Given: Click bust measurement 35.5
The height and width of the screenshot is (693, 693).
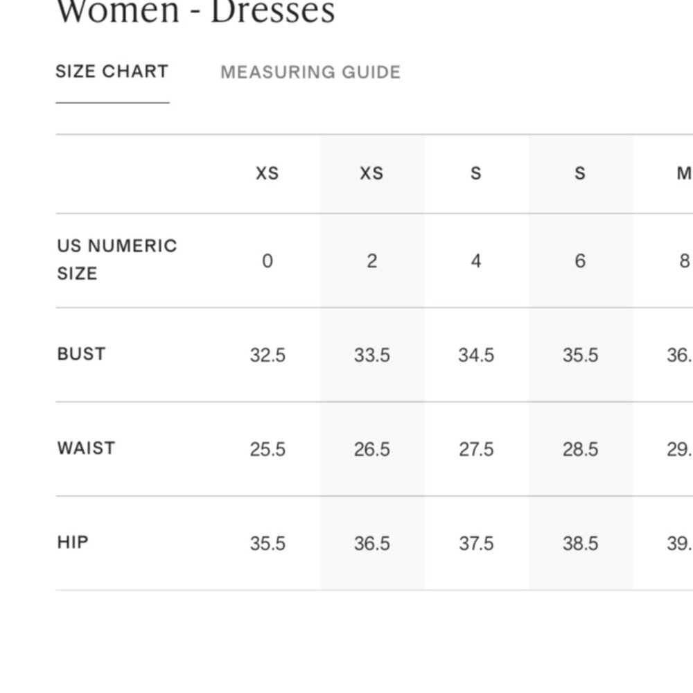Looking at the screenshot, I should [580, 355].
